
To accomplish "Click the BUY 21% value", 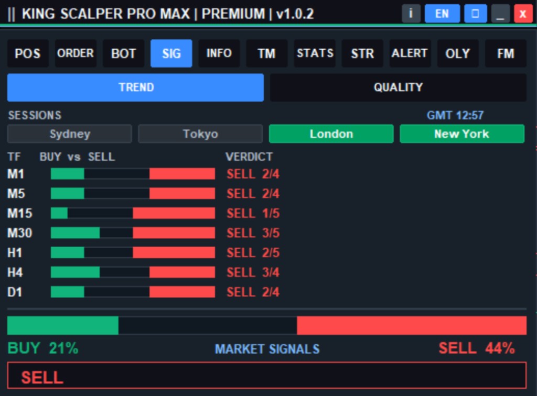I will [43, 348].
